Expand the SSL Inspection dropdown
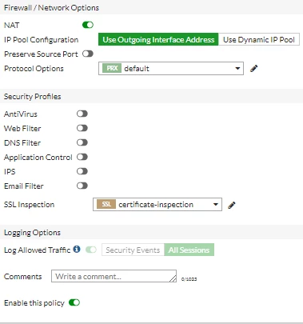Screen dimensions: 303x324 (x=157, y=205)
